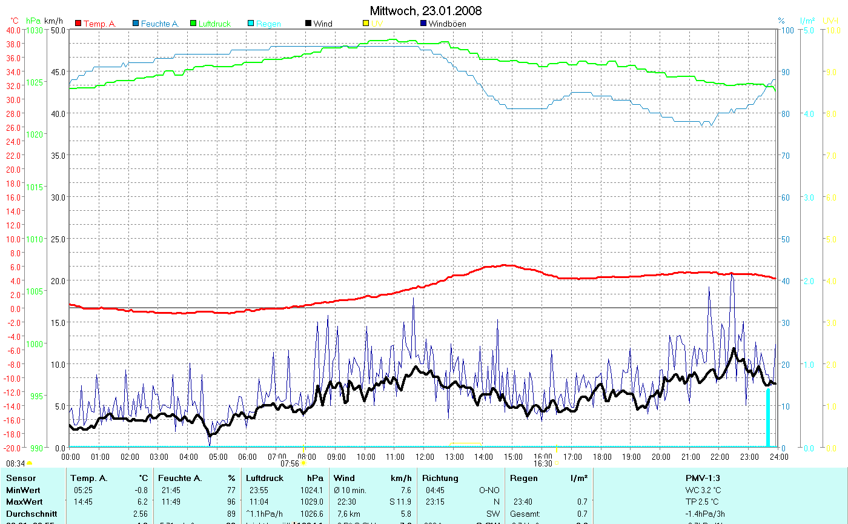
Task: Select the Richtung column header
Action: tap(440, 478)
